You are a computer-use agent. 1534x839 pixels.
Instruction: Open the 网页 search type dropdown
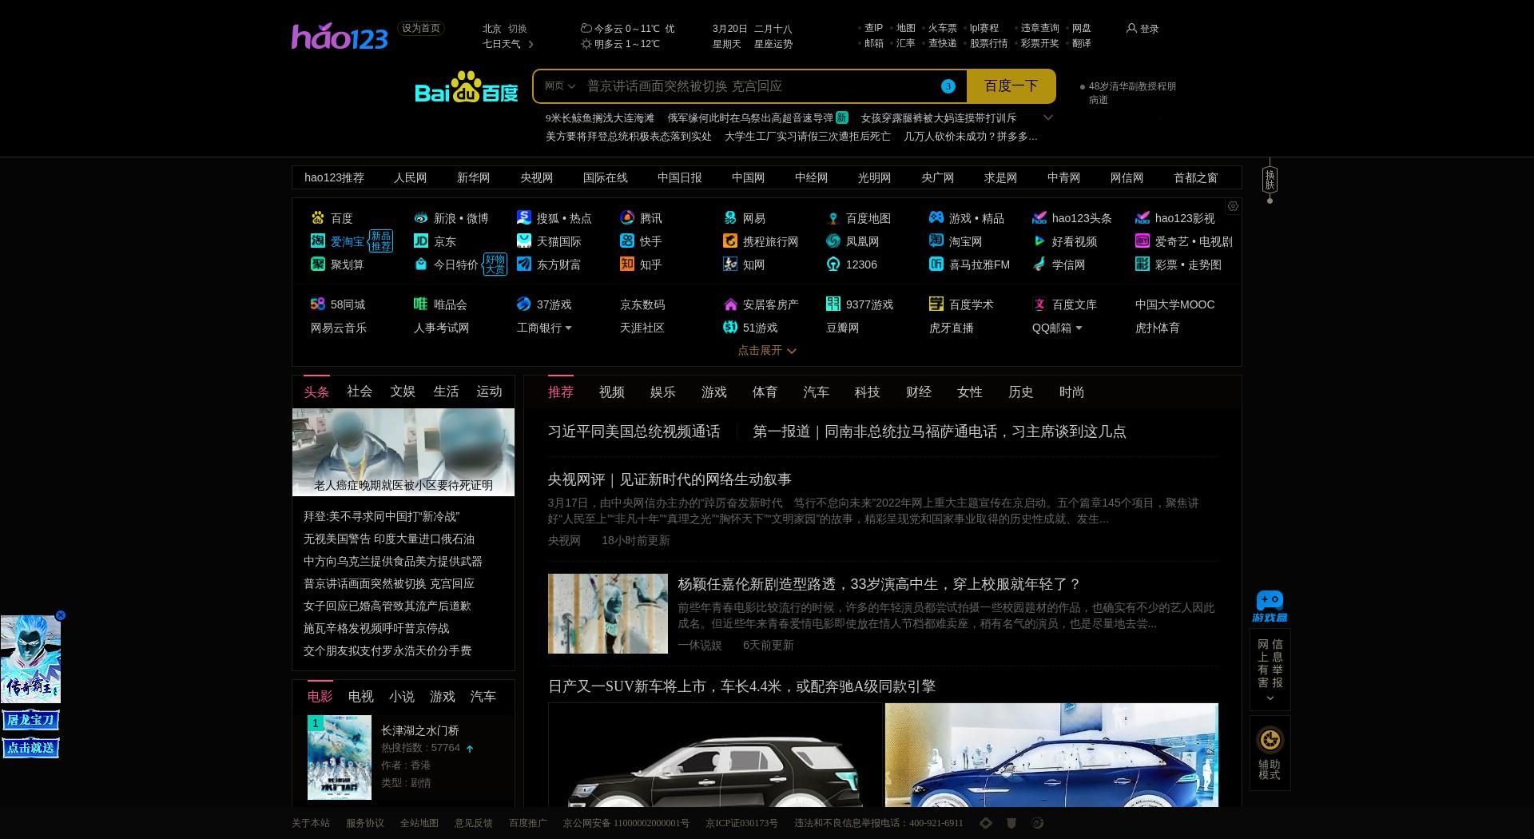click(559, 86)
